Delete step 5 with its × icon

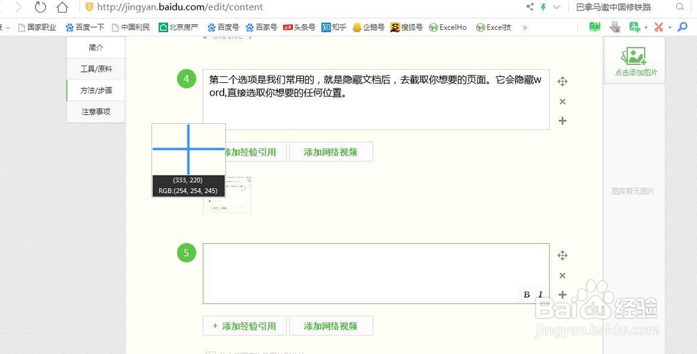tap(562, 276)
